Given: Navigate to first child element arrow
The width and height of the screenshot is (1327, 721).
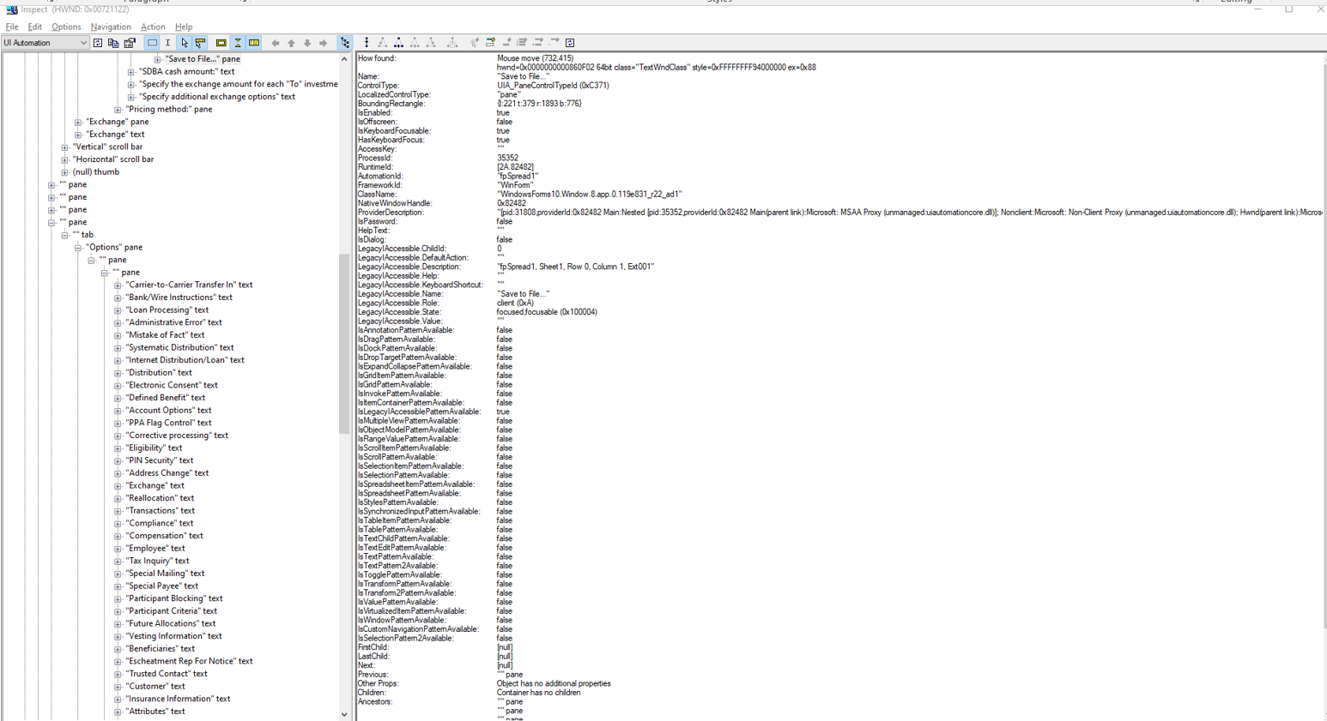Looking at the screenshot, I should pyautogui.click(x=323, y=42).
